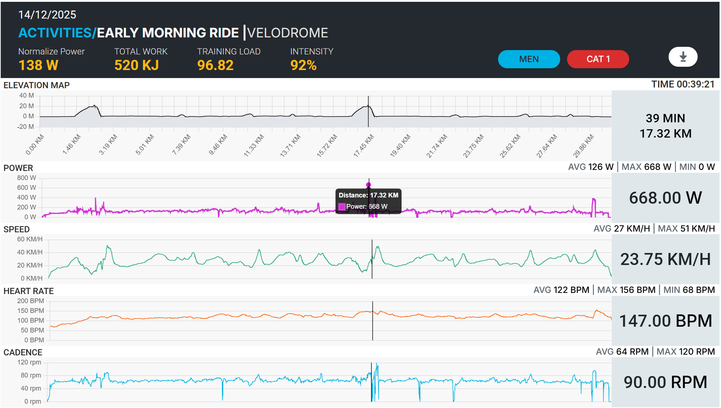Image resolution: width=721 pixels, height=408 pixels.
Task: Click the 668.00 W power readout panel
Action: point(665,198)
